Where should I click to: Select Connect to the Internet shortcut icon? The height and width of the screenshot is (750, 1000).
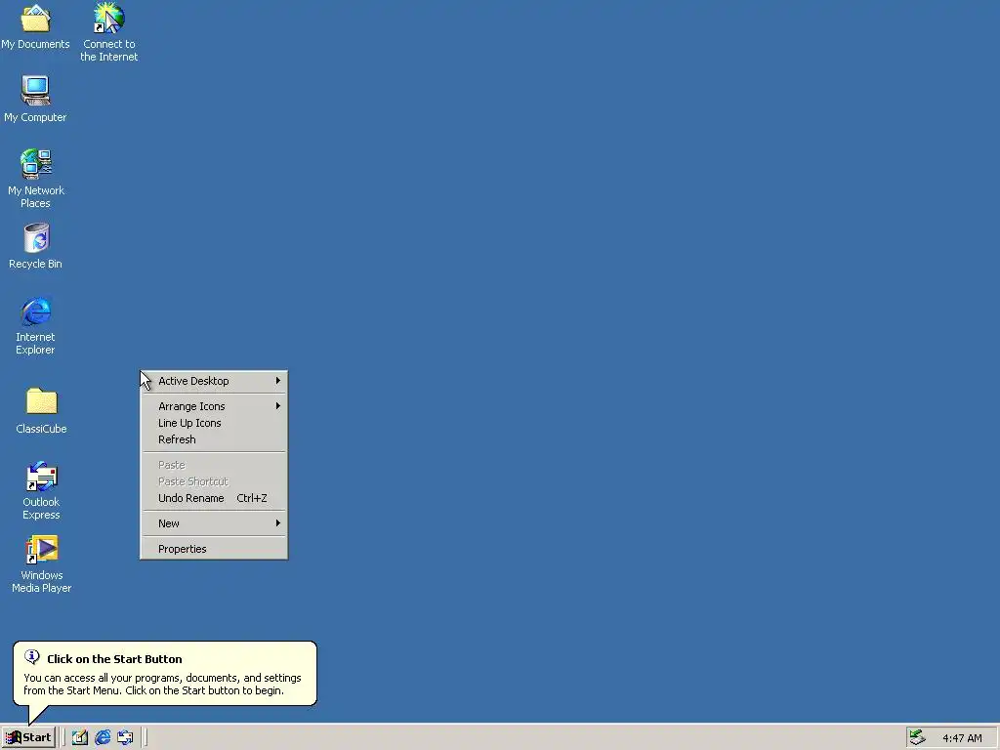pyautogui.click(x=109, y=18)
